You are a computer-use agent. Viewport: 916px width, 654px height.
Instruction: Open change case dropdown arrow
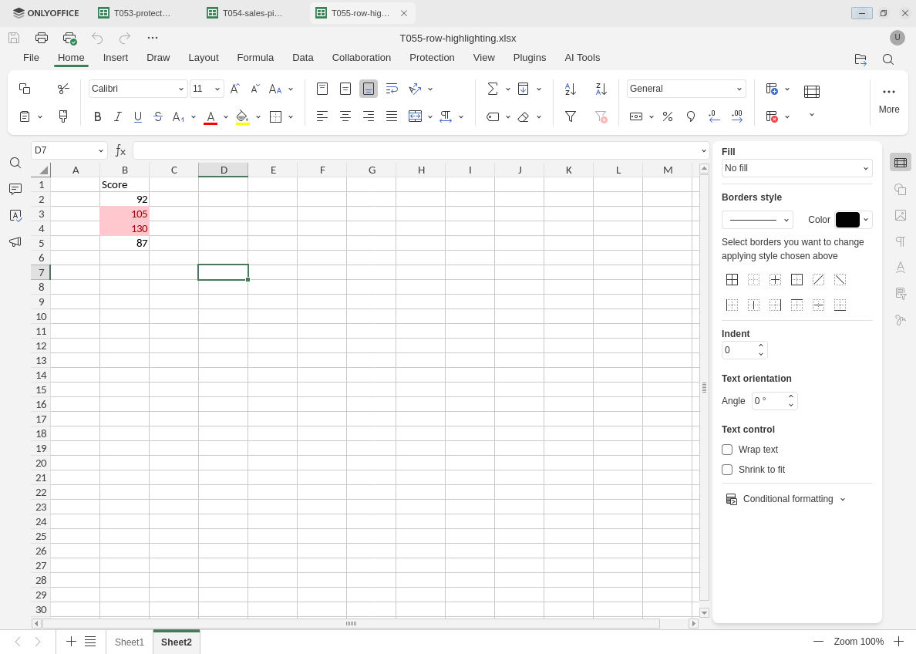[291, 89]
